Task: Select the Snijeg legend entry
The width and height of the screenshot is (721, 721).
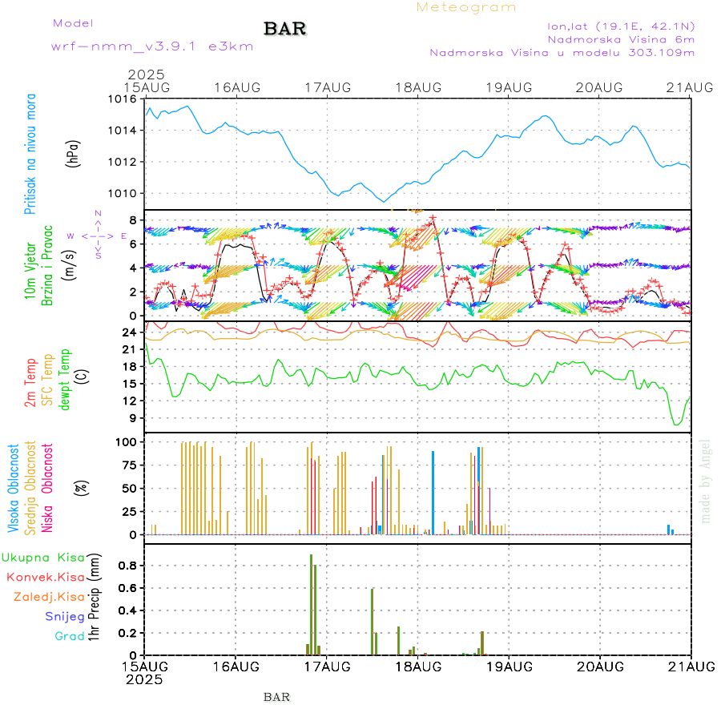Action: 65,616
